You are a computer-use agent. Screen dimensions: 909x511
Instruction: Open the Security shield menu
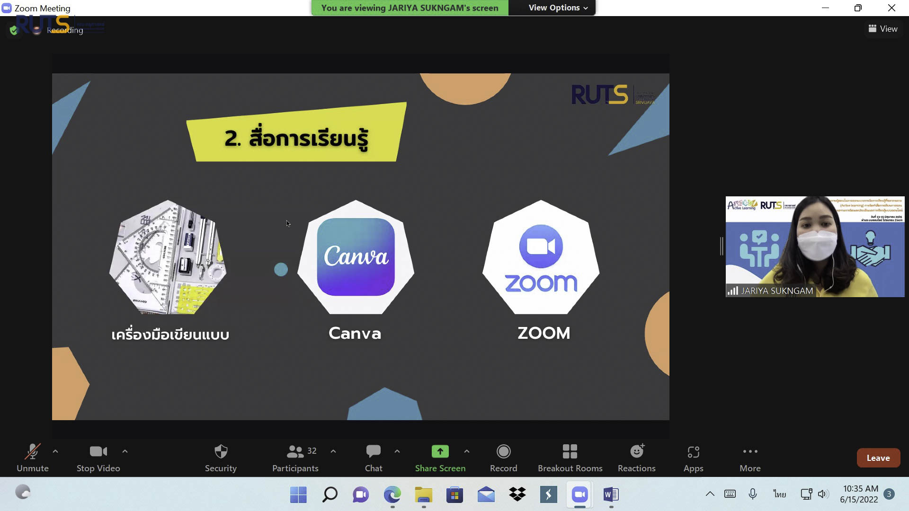coord(221,458)
